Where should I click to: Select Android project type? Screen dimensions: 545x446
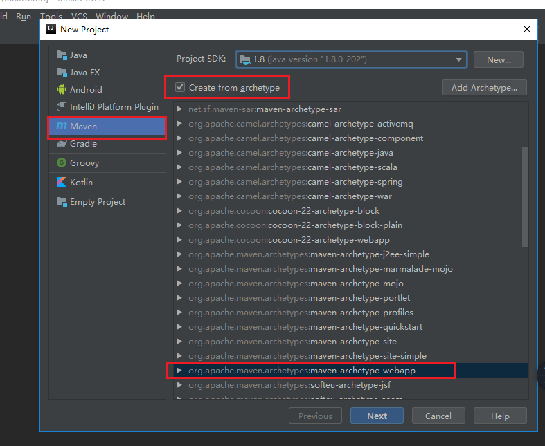point(107,90)
